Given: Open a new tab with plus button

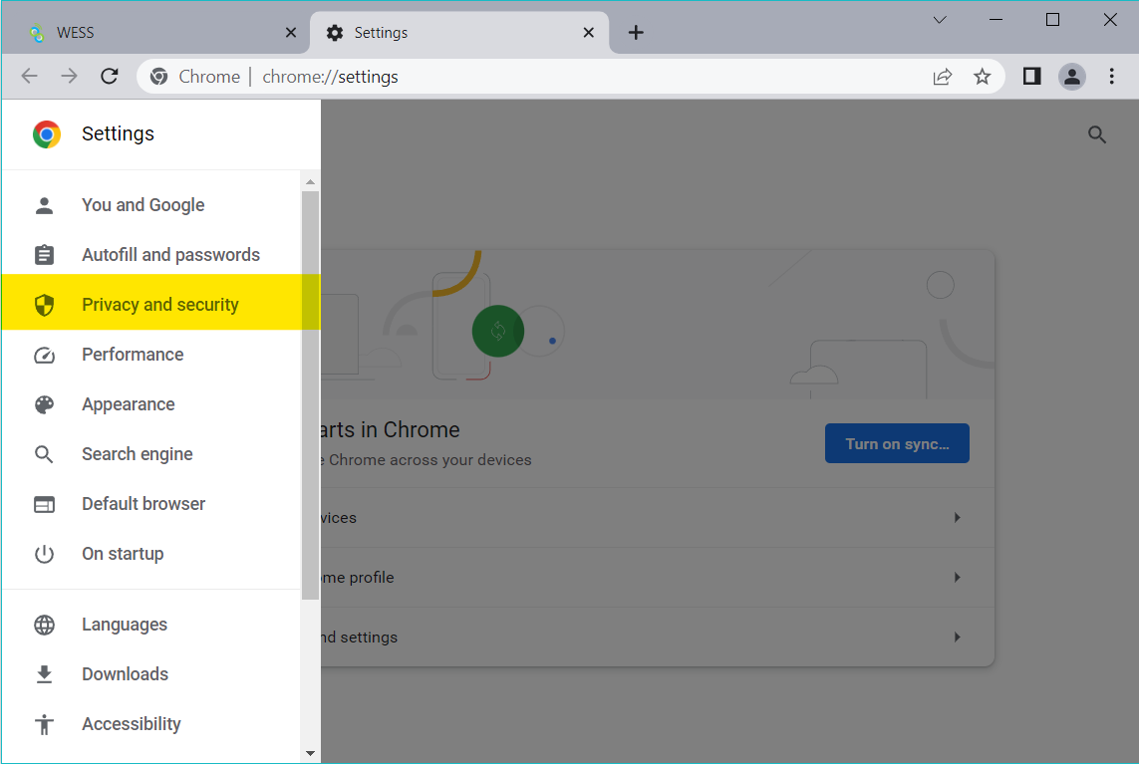Looking at the screenshot, I should click(636, 33).
